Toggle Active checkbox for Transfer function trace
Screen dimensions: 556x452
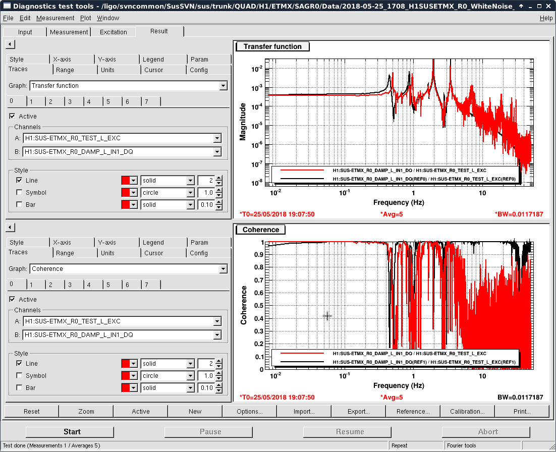[13, 117]
